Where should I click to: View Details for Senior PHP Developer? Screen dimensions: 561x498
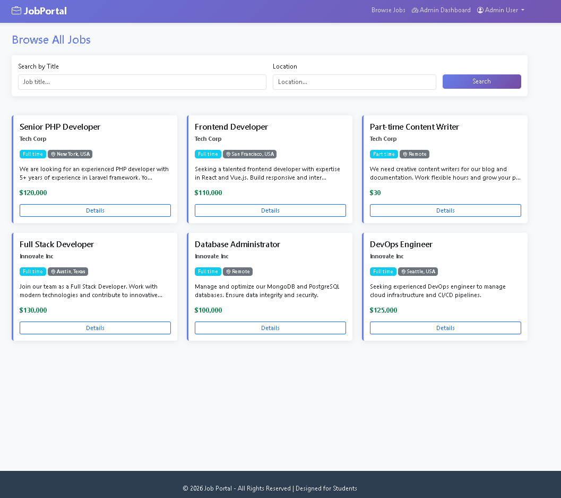tap(95, 210)
